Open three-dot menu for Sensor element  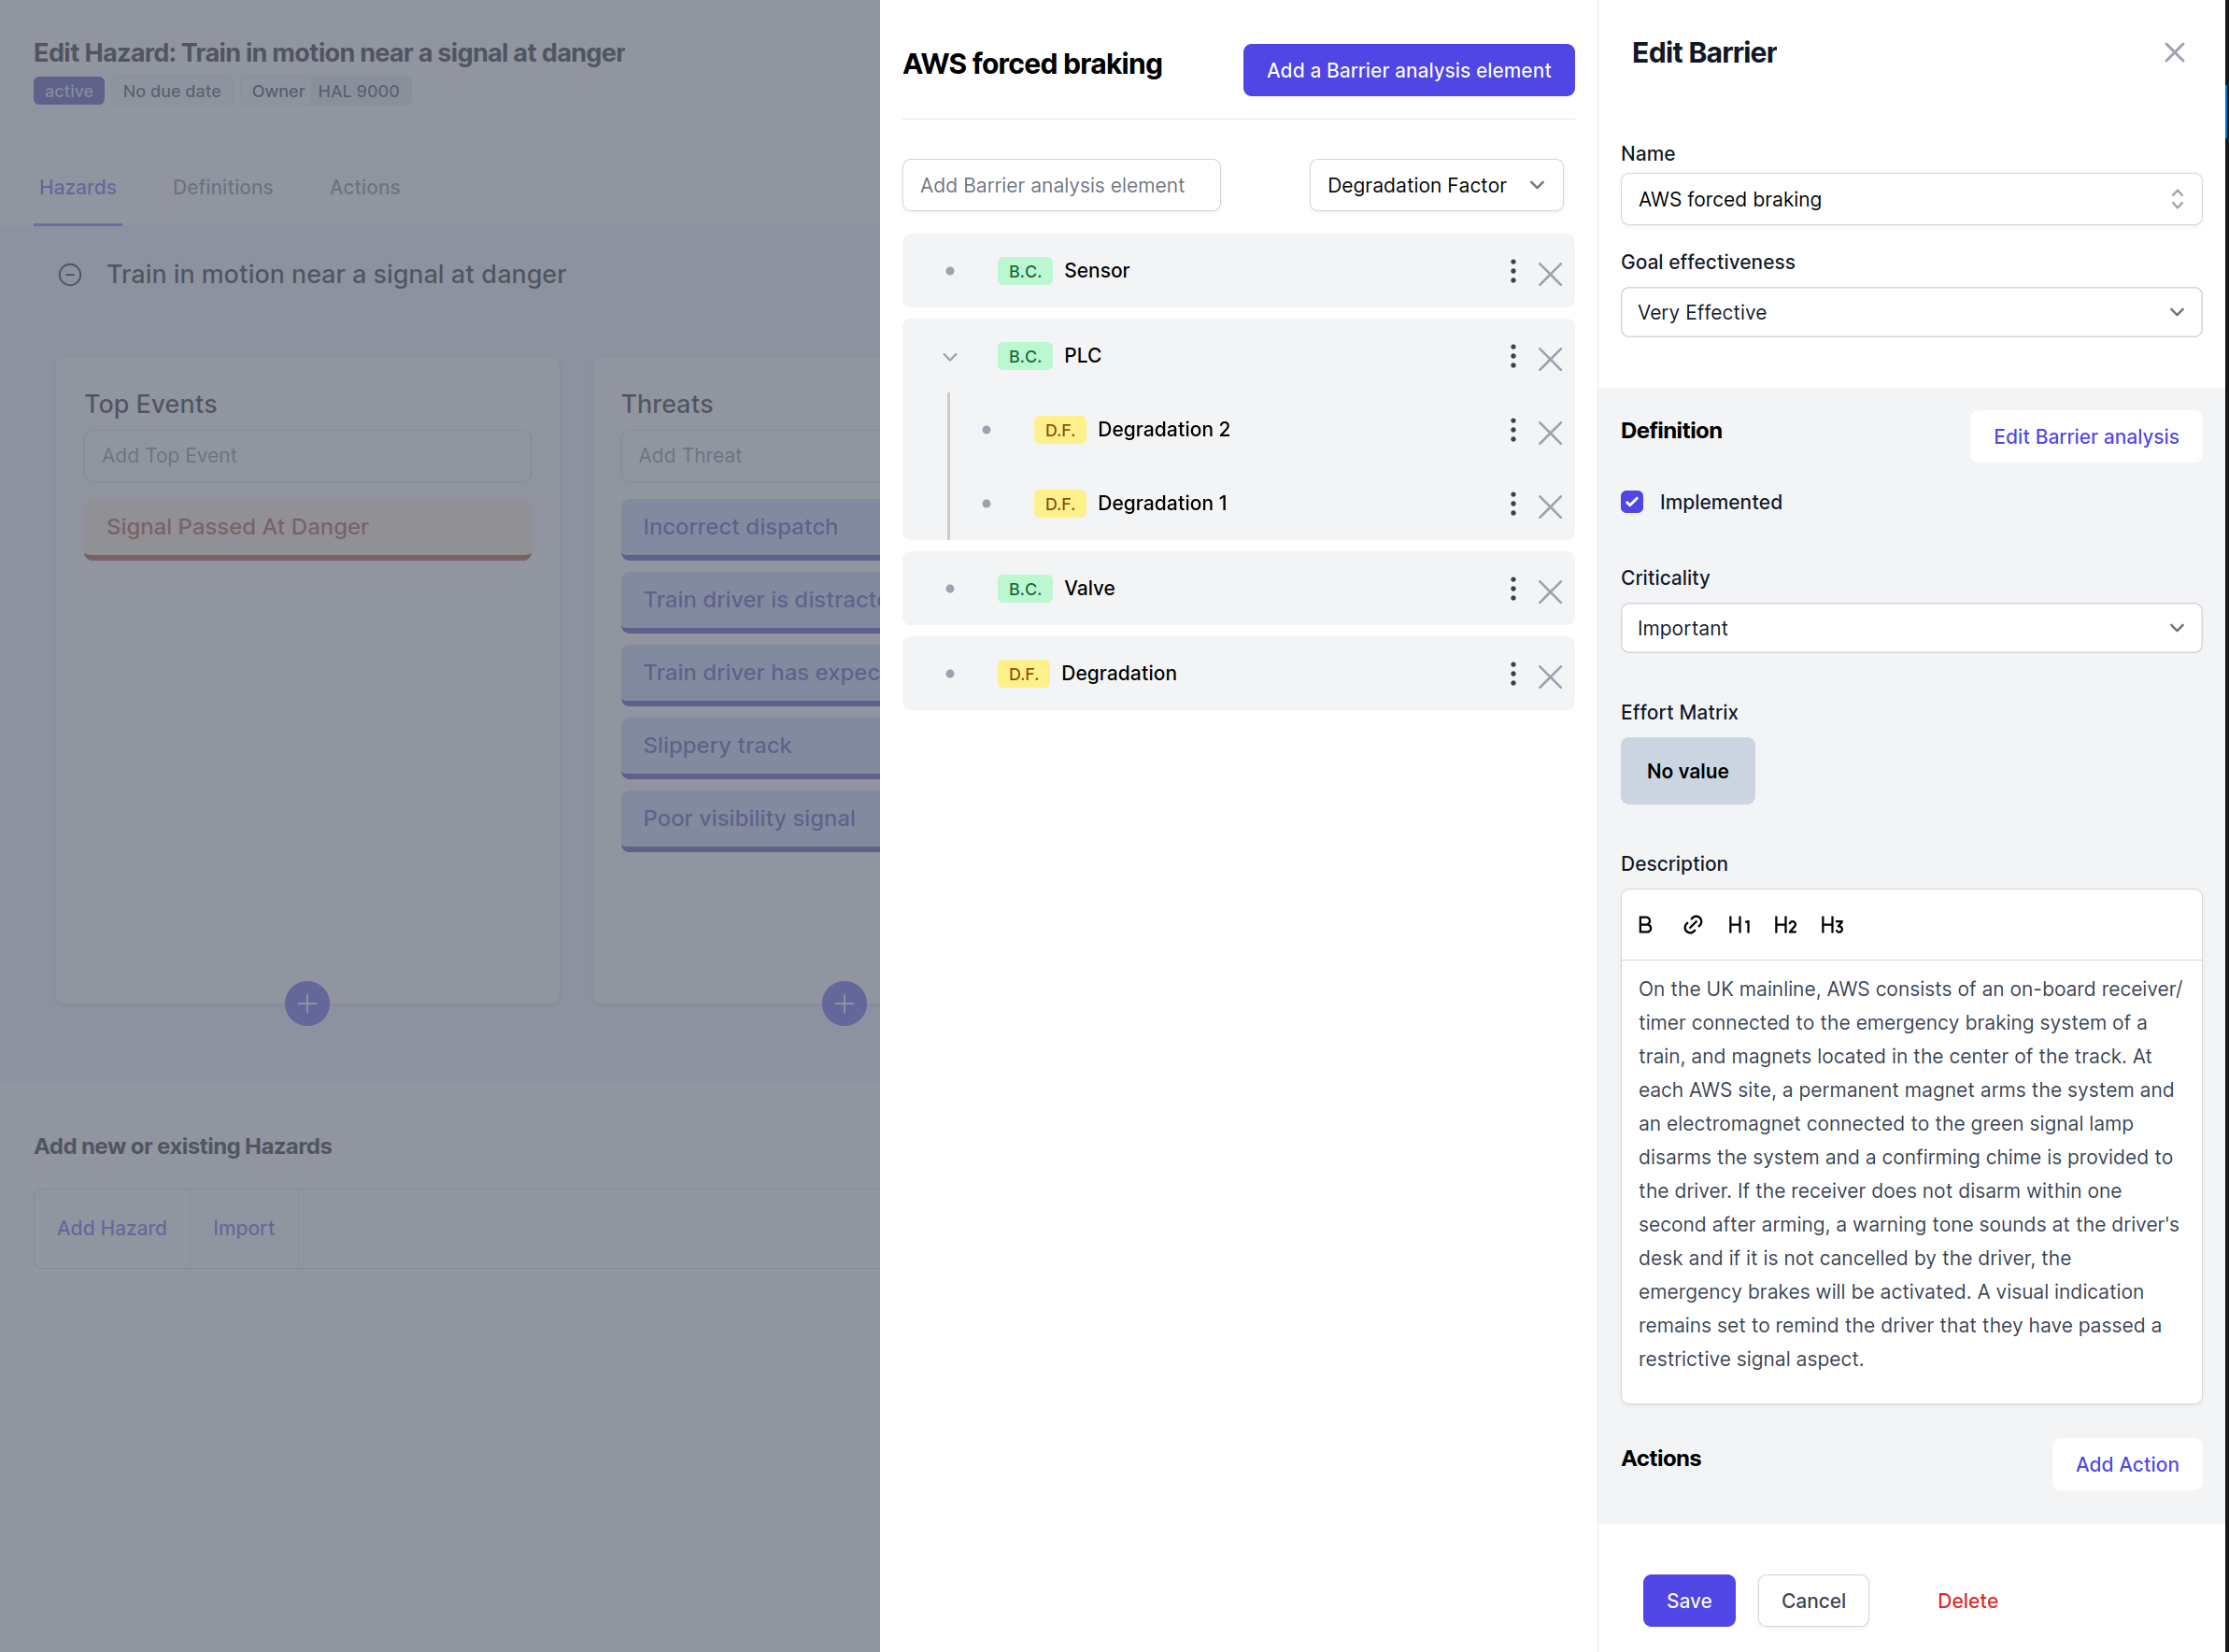click(x=1512, y=271)
